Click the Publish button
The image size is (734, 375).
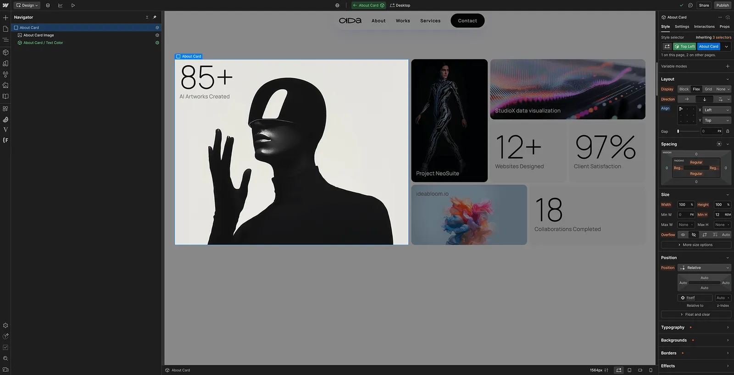[x=723, y=6]
